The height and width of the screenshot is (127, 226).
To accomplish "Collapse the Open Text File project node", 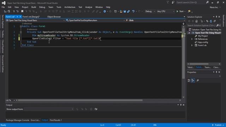I will 189,33.
